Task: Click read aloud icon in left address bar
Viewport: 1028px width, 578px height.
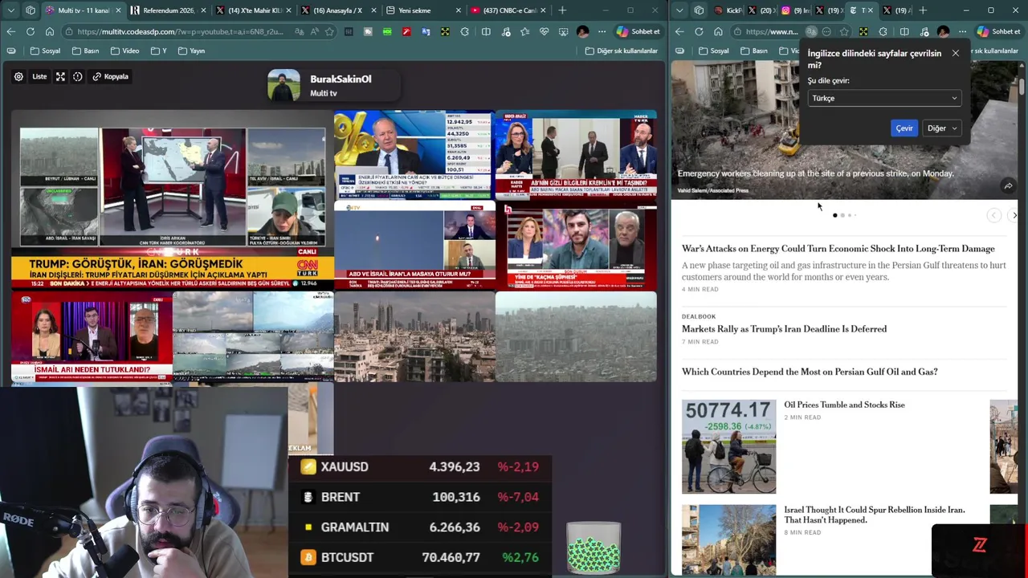Action: pyautogui.click(x=315, y=31)
